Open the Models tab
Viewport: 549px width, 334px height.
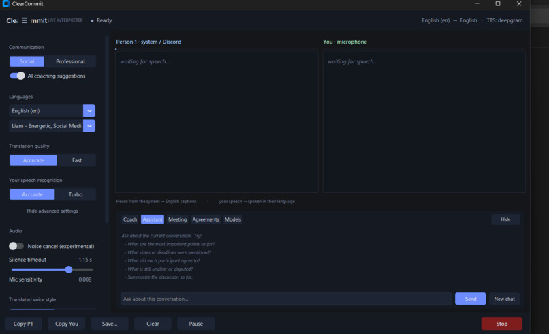pyautogui.click(x=233, y=219)
